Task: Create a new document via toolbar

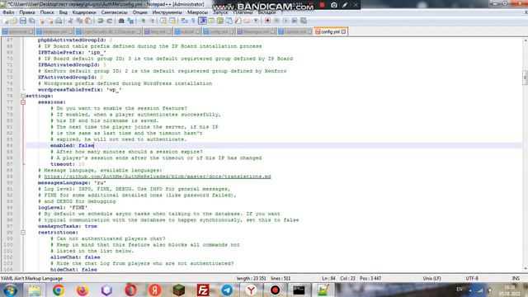Action: coord(6,21)
